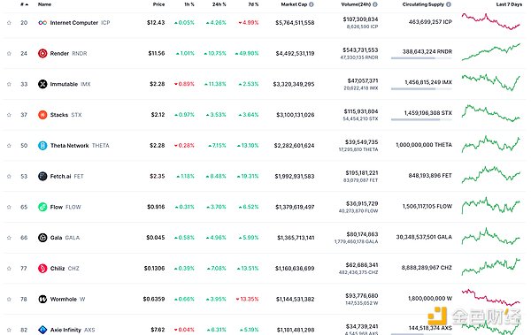
Task: Click the Immutable IMX coin icon
Action: pos(42,84)
